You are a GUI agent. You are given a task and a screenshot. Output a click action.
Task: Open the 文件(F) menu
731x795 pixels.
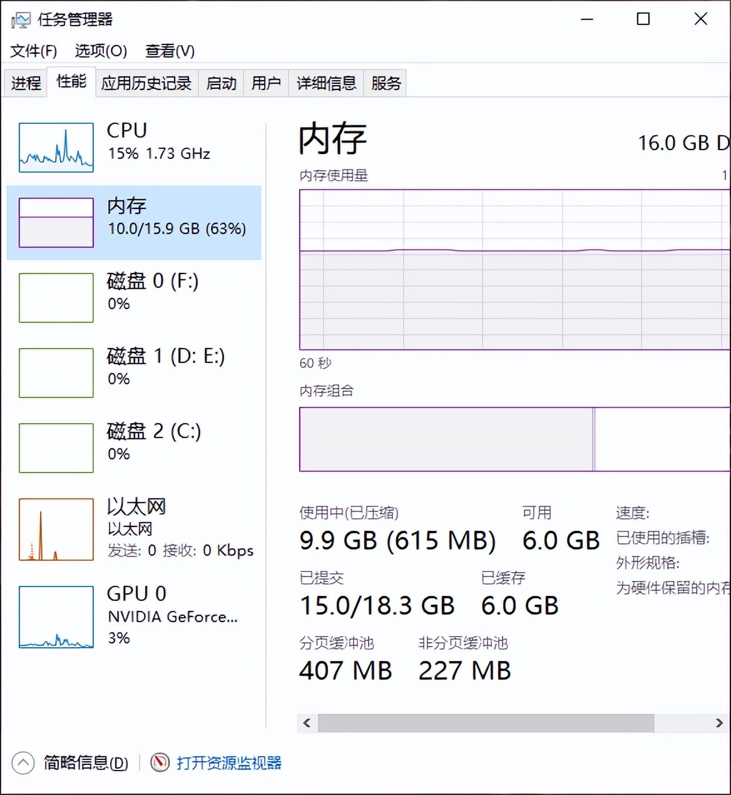pos(34,51)
